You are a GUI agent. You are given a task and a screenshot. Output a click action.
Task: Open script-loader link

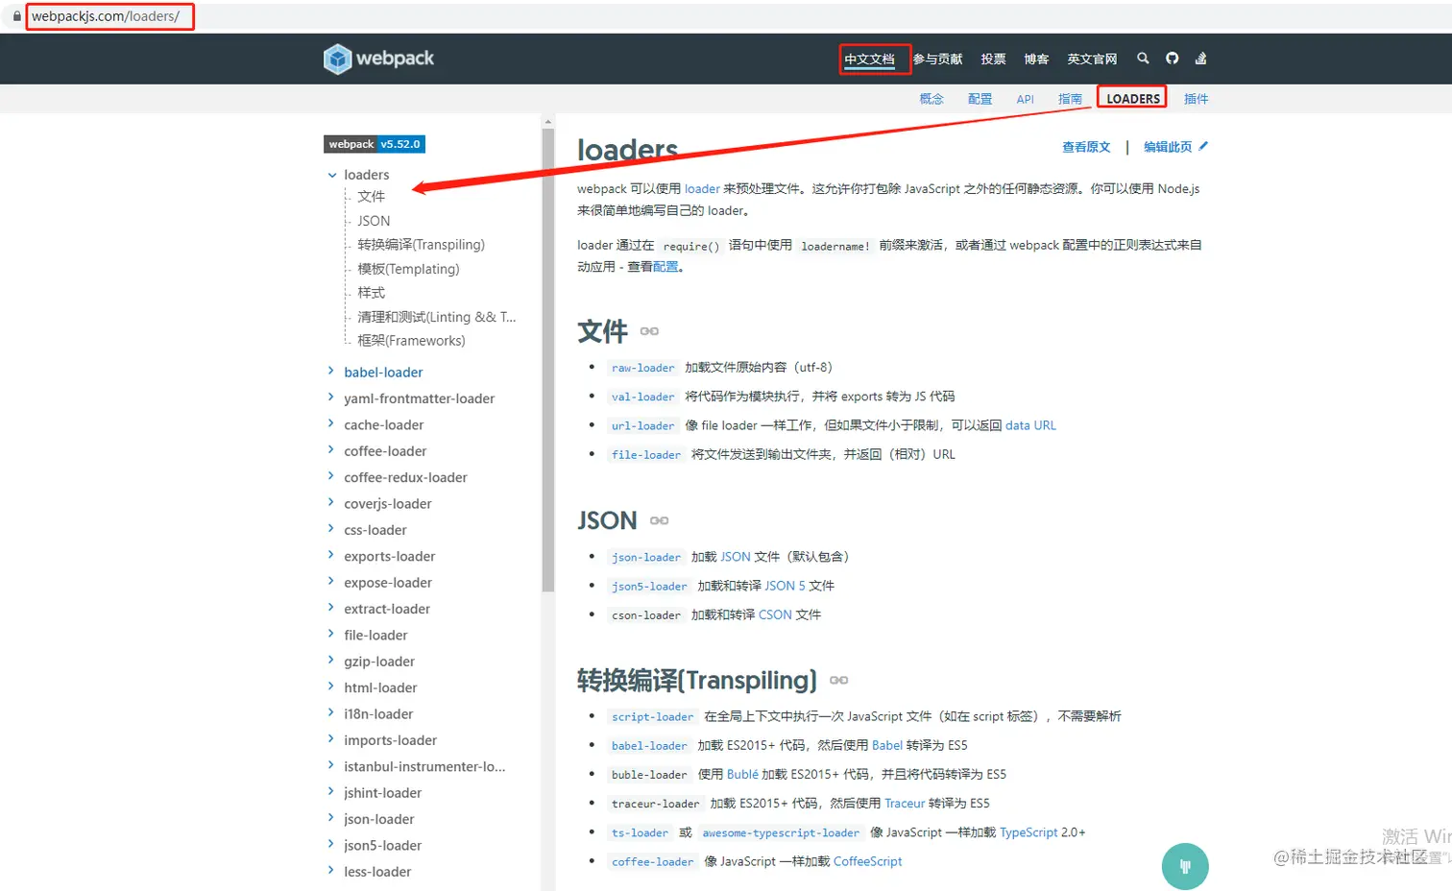tap(653, 716)
